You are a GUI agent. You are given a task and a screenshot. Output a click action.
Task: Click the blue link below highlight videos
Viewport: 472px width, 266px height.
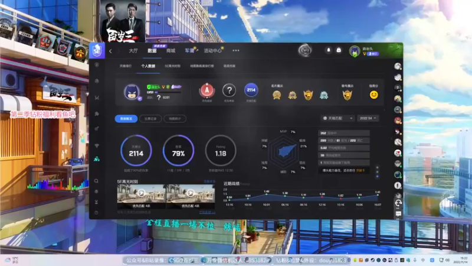click(207, 212)
